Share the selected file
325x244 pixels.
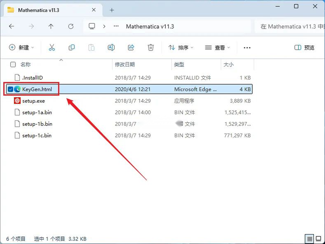click(131, 48)
